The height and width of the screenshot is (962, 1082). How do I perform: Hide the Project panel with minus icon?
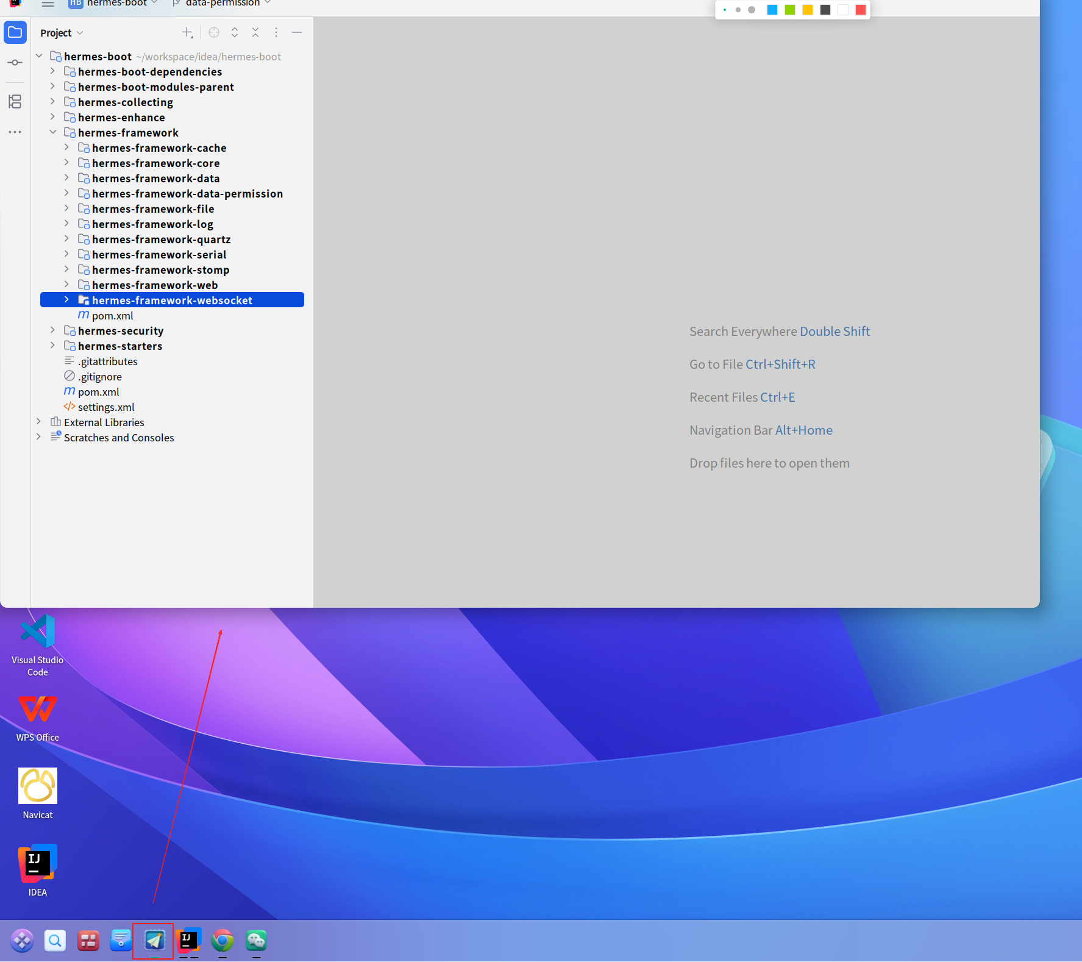[297, 32]
